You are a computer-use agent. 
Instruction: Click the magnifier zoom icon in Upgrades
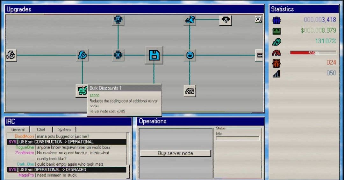(258, 19)
